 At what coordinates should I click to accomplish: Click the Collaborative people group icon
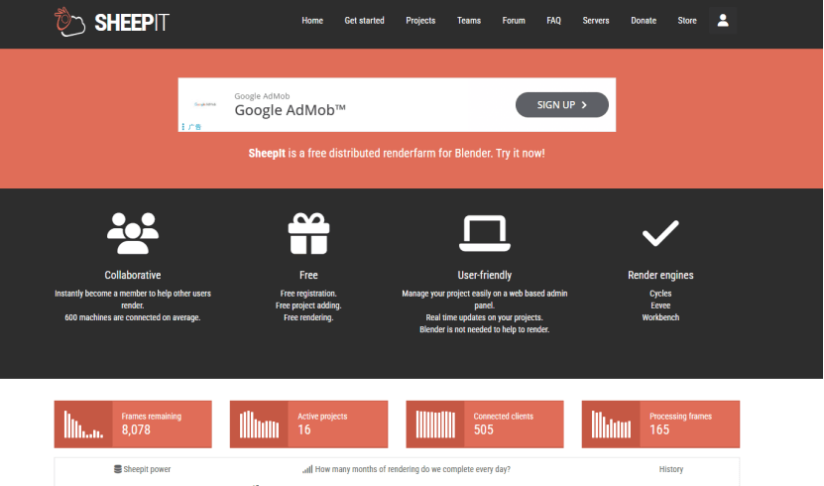click(x=133, y=233)
